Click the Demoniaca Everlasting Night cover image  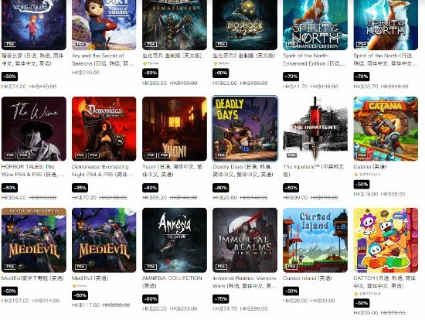[104, 129]
